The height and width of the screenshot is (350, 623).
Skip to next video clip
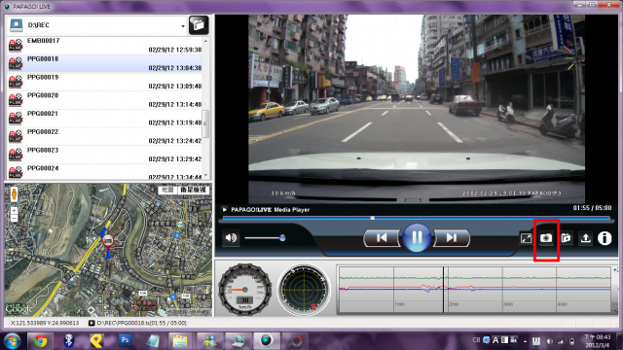coord(452,237)
